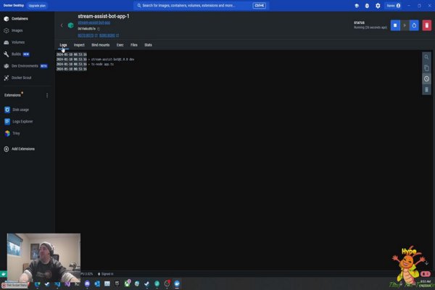Screen dimensions: 435x290
Task: Clear the logs terminal with trash icon
Action: click(426, 89)
